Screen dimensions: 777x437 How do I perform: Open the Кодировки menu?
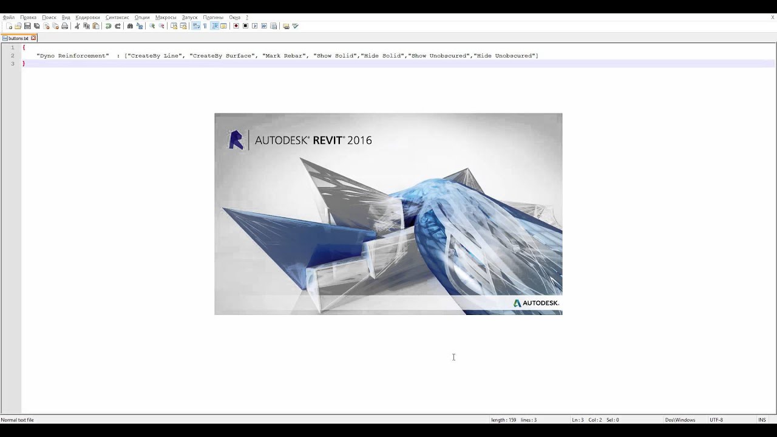[87, 18]
